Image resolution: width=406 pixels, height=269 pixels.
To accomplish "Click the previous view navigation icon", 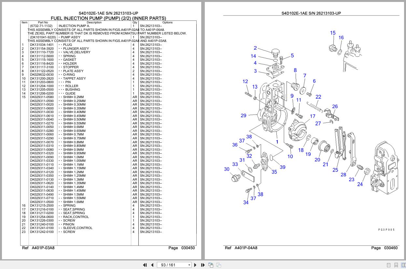I will click(211, 265).
